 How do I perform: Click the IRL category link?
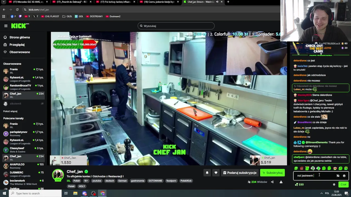pyautogui.click(x=69, y=181)
